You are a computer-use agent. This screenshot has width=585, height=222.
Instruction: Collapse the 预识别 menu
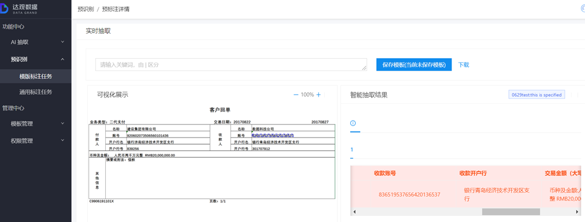tap(35, 59)
